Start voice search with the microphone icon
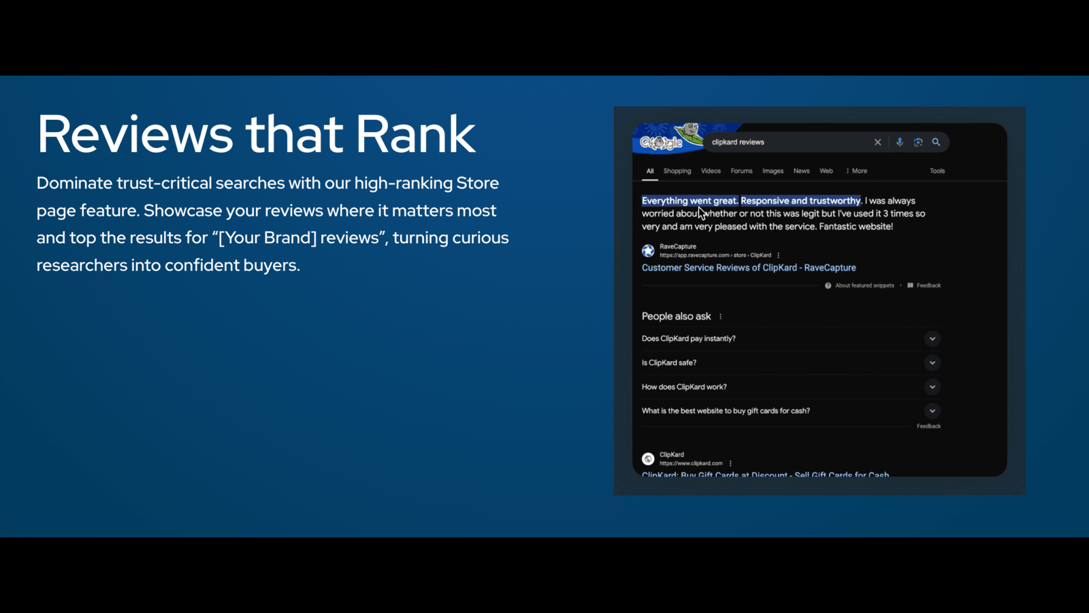 (x=900, y=142)
